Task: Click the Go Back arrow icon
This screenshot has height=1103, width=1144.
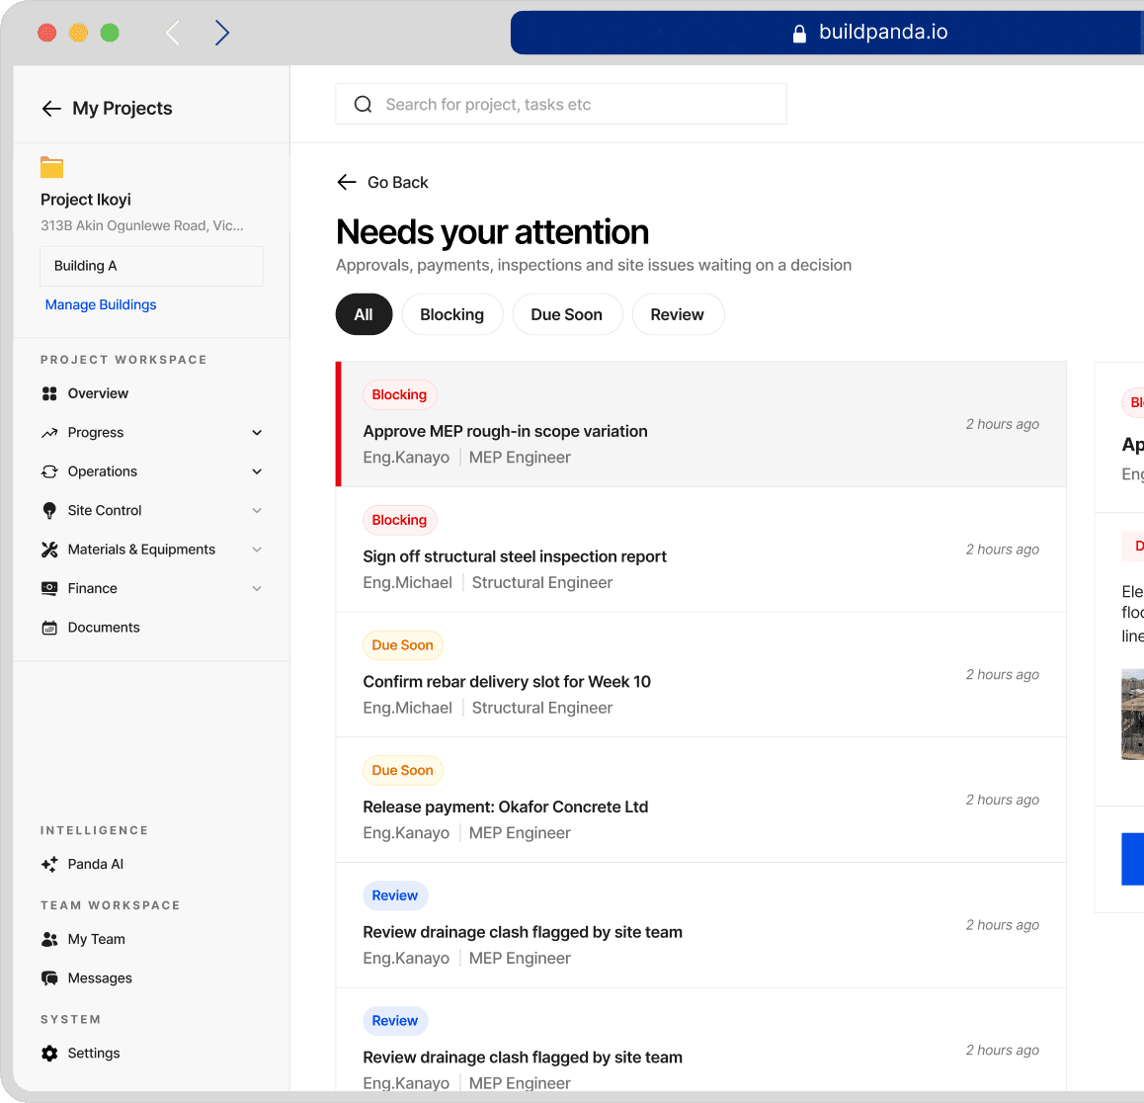Action: (347, 183)
